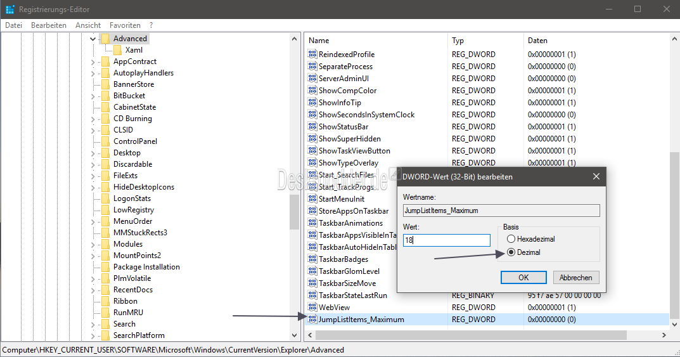Click the StartMenuInit value icon
Viewport: 680px width, 357px height.
312,198
